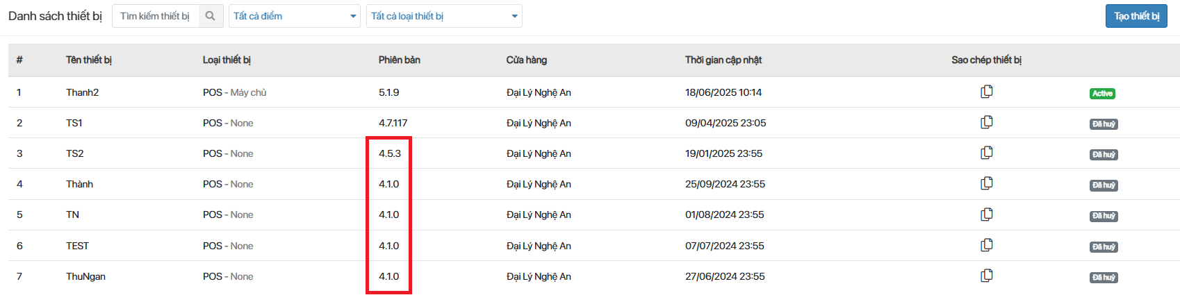1180x302 pixels.
Task: Copy device TN using copy icon
Action: (986, 215)
